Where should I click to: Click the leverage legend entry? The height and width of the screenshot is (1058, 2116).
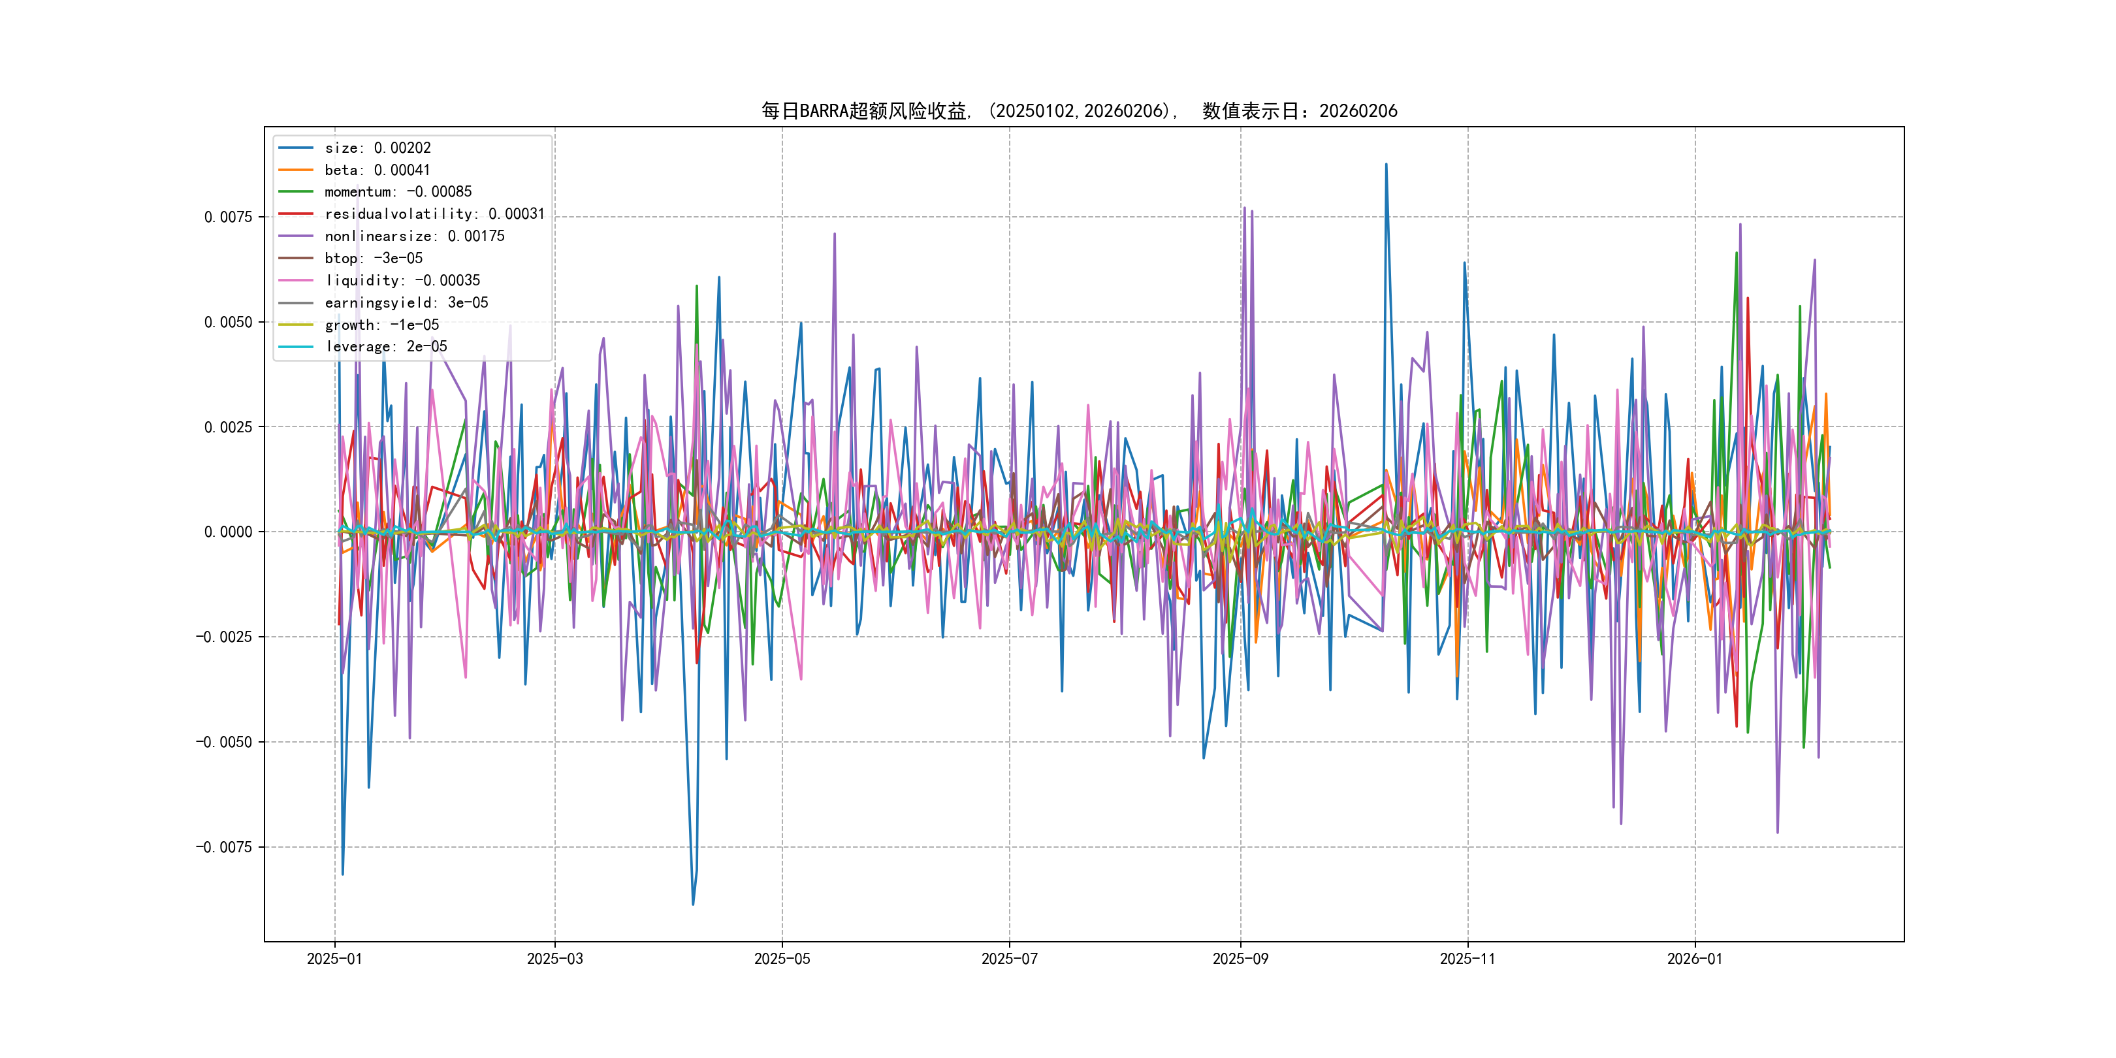tap(385, 347)
